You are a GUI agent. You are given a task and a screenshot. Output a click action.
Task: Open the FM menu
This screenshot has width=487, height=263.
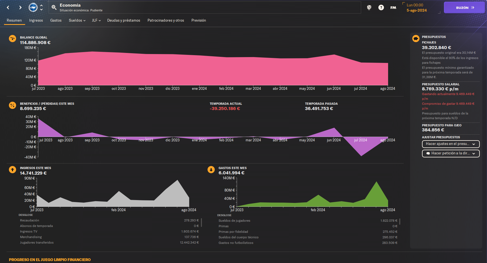coord(393,7)
